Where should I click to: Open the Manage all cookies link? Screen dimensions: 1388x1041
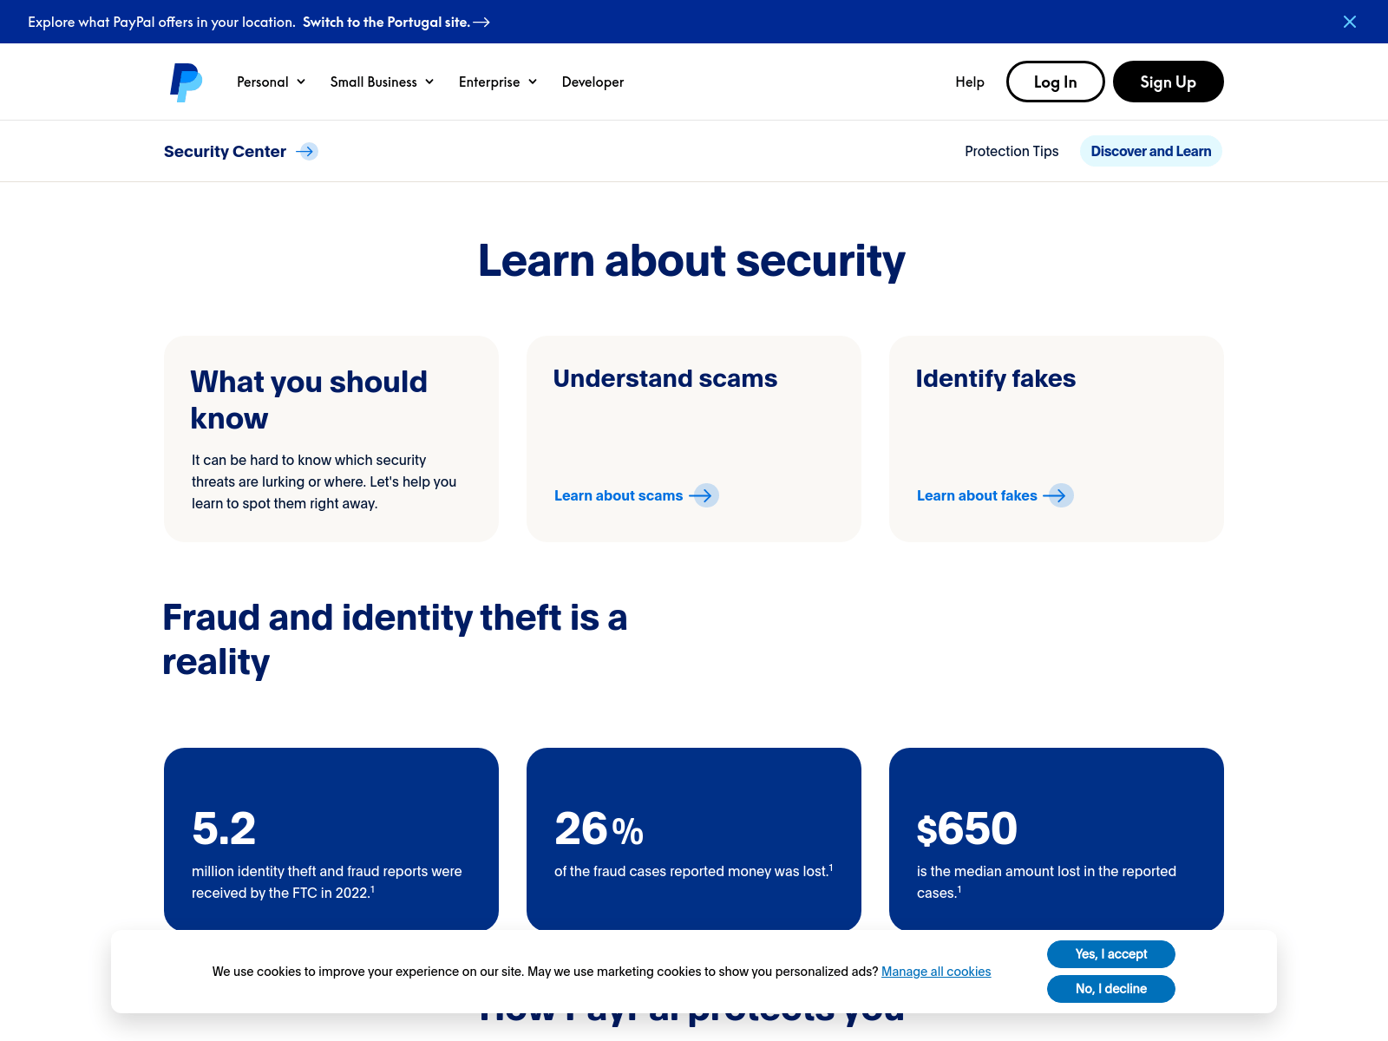(936, 972)
